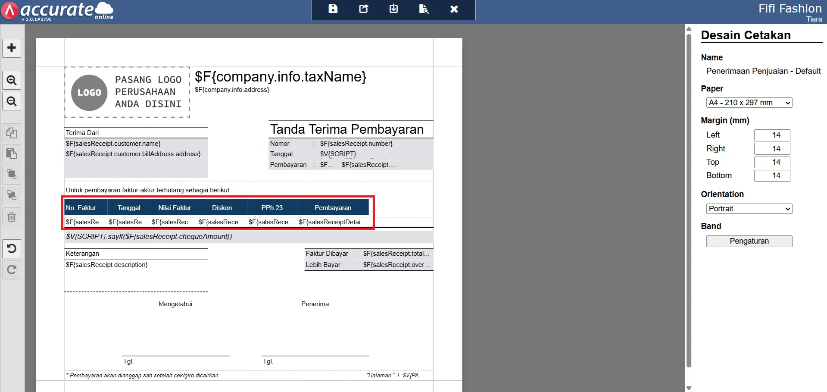
Task: Click the paste element icon
Action: click(12, 154)
